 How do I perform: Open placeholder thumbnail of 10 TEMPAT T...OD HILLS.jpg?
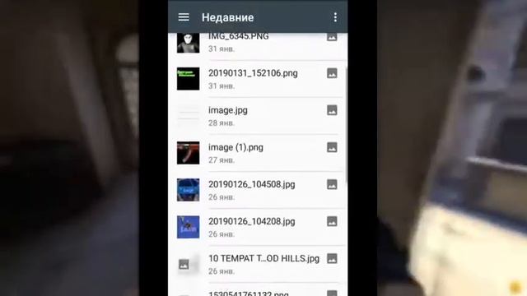[189, 264]
